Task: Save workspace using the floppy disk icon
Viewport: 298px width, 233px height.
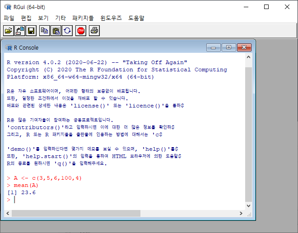Action: tap(31, 31)
